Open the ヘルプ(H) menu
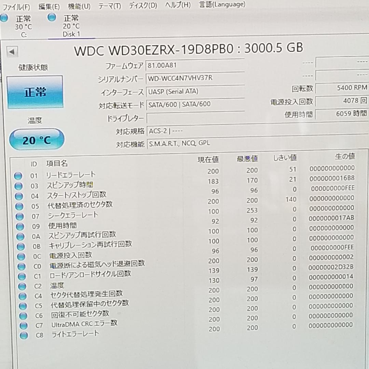 [x=178, y=5]
